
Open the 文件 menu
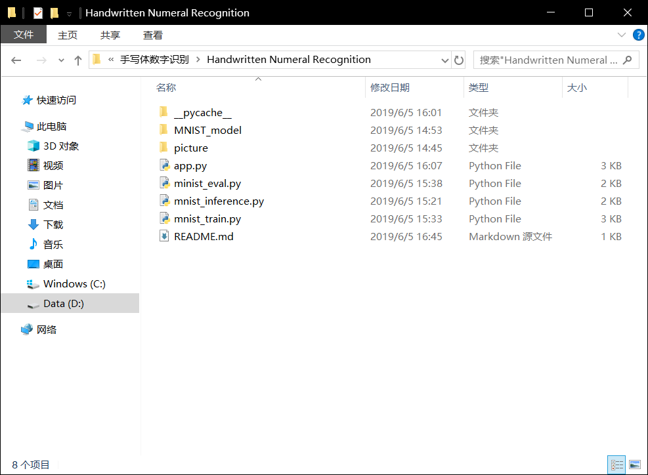tap(24, 34)
